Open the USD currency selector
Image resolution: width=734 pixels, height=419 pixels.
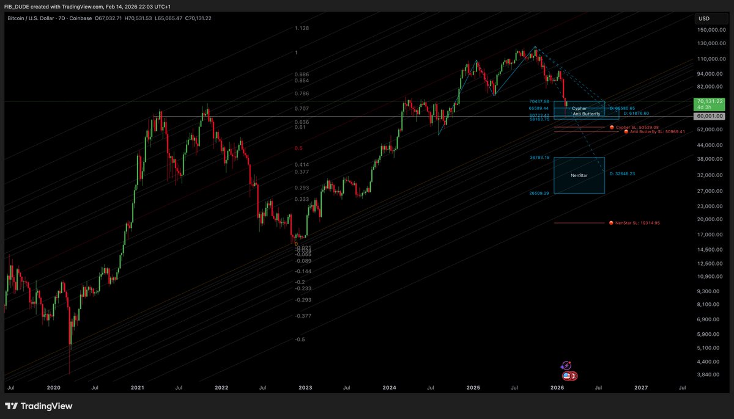[x=710, y=19]
